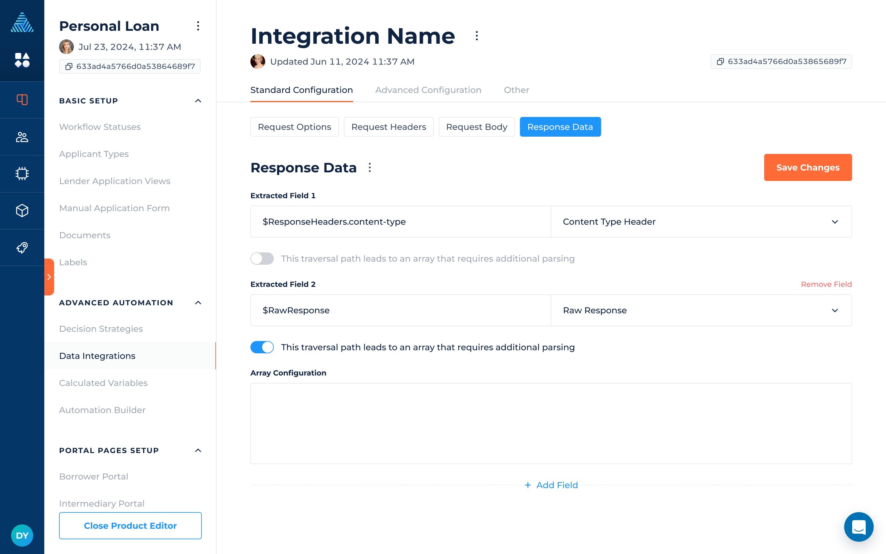The height and width of the screenshot is (554, 886).
Task: Open the cube products sidebar icon
Action: 22,211
